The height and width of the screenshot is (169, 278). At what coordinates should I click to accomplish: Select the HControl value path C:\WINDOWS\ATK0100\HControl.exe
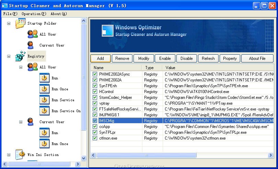pos(197,92)
